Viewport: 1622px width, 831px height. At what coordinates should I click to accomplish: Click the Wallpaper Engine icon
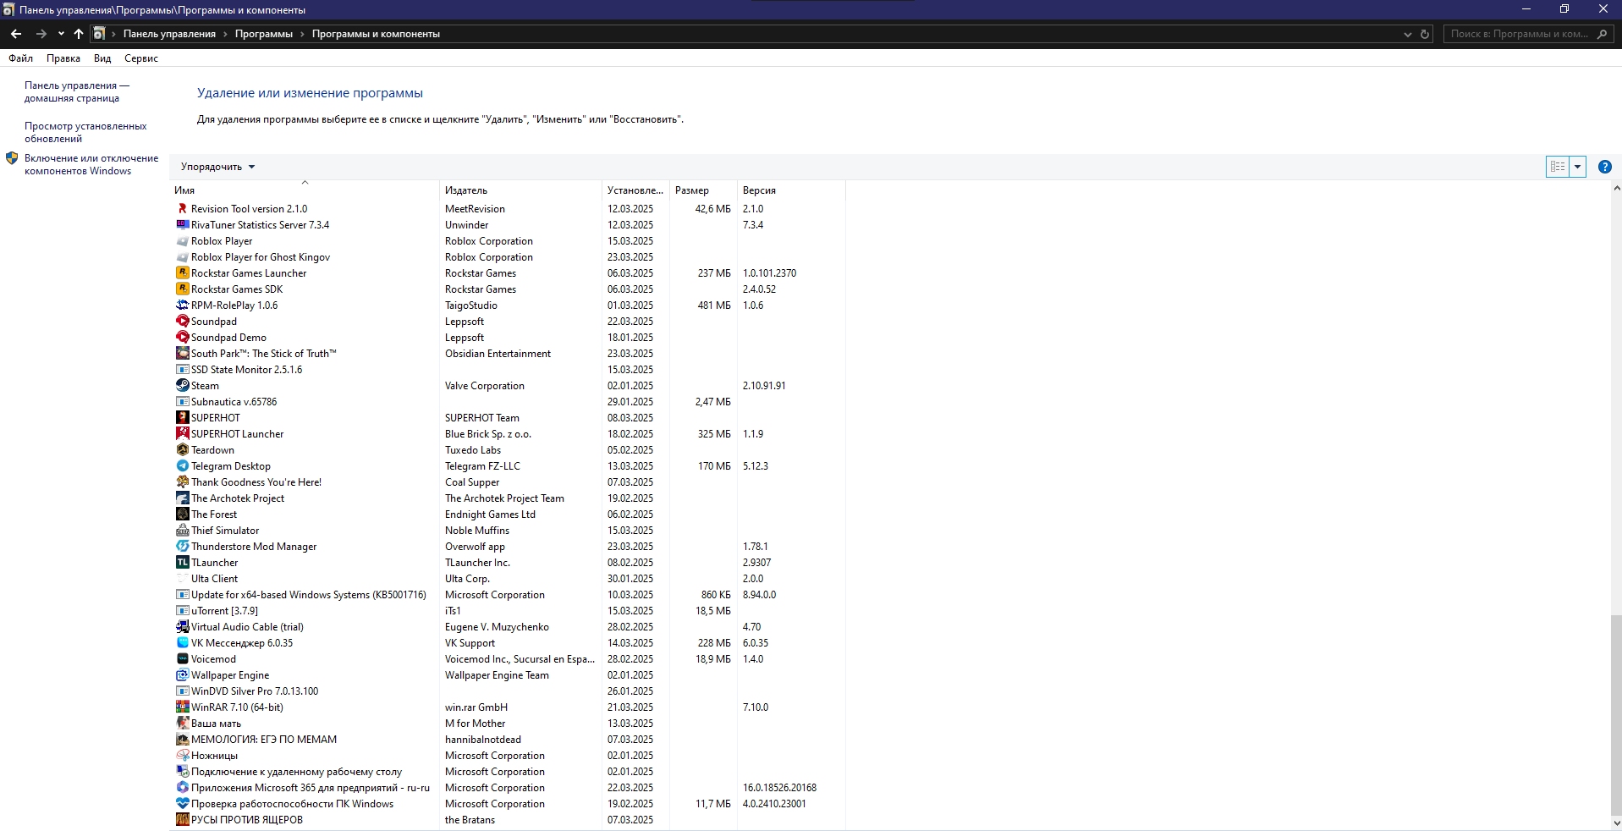[182, 674]
